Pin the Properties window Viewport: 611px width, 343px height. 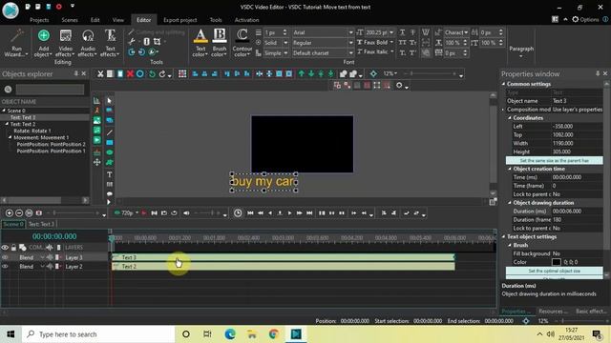tap(598, 73)
